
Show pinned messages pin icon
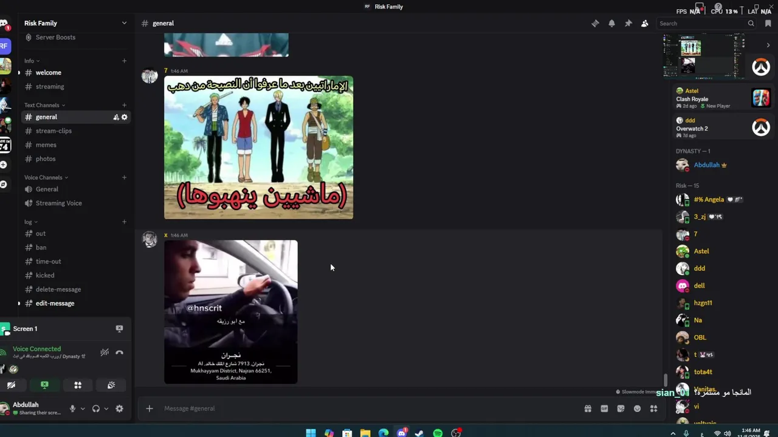(x=628, y=23)
